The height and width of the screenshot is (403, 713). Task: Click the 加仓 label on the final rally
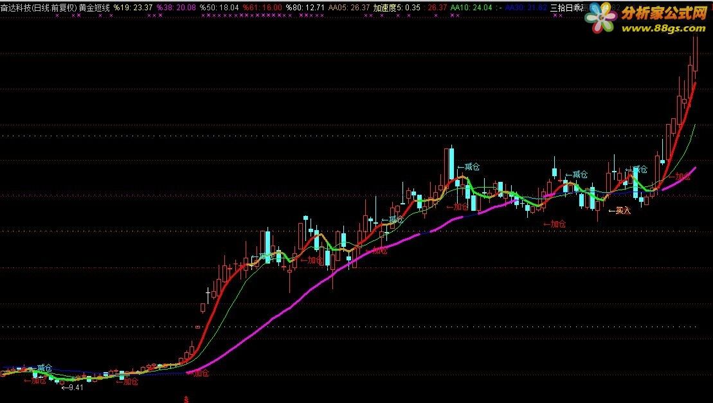tap(680, 177)
